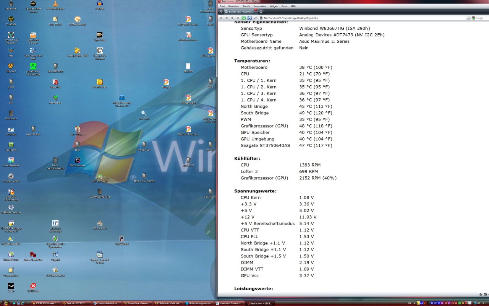Reload the page in Opera

[x=244, y=18]
